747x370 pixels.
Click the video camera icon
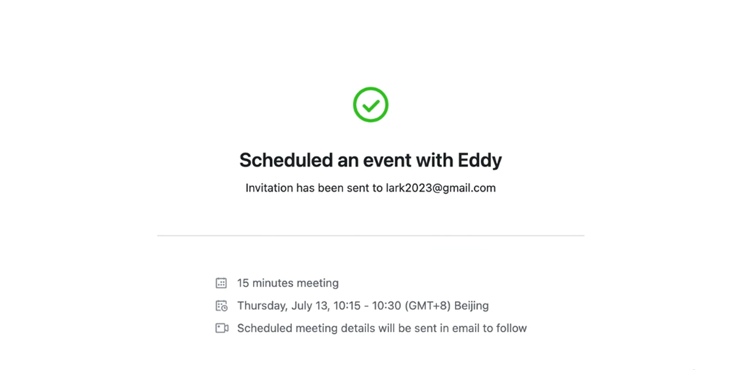coord(221,328)
